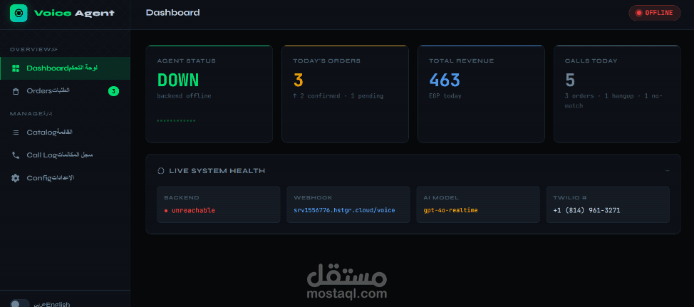Click the Config gear icon
This screenshot has height=307, width=694.
(16, 178)
